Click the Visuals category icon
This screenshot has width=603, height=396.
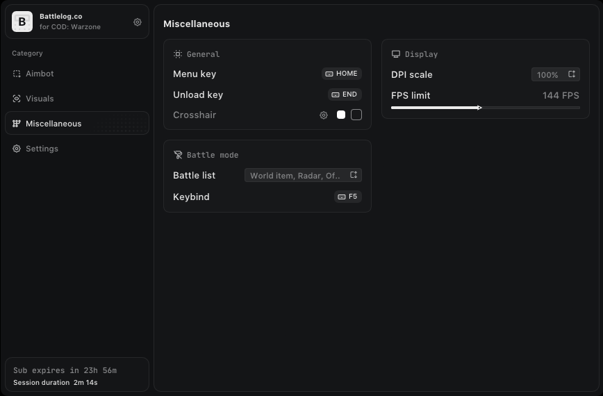[17, 99]
